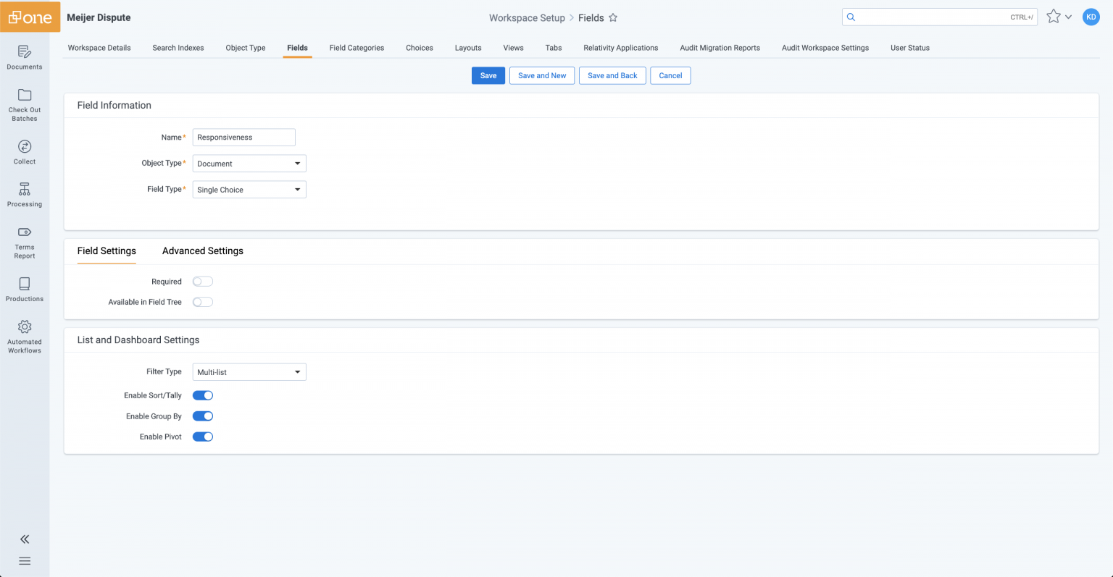Open the Object Type dropdown

[x=249, y=163]
